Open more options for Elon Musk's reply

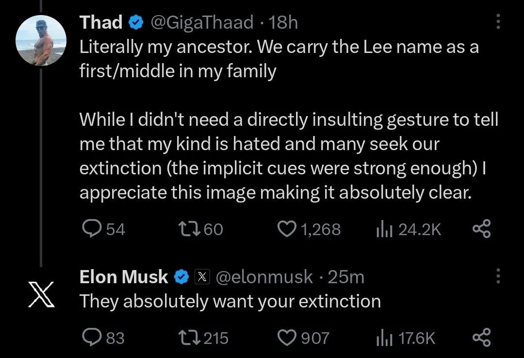point(497,277)
